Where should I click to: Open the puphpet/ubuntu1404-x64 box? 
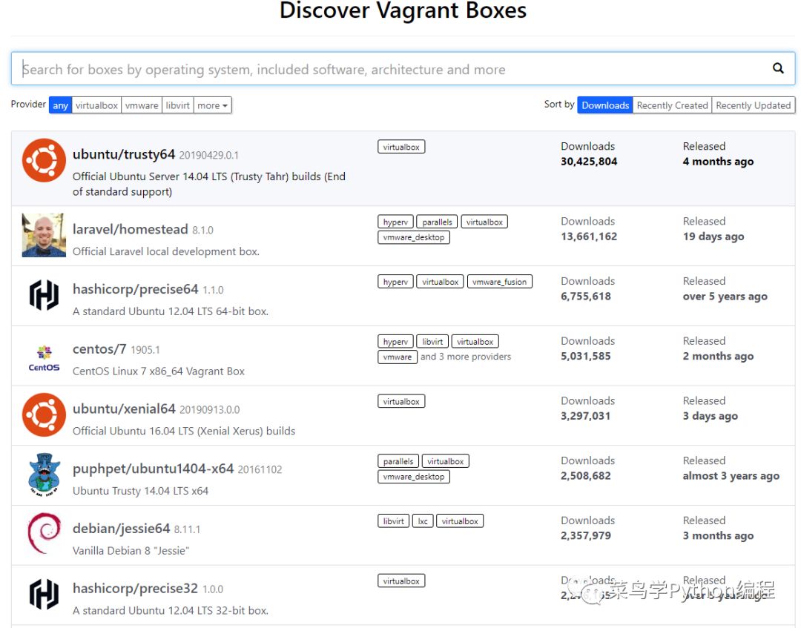154,469
